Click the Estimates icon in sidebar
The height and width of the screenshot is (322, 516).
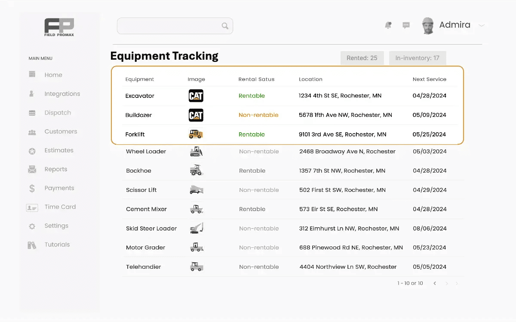pyautogui.click(x=31, y=150)
